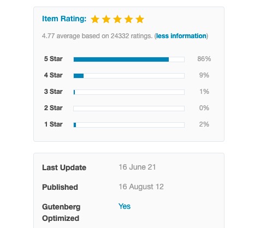The height and width of the screenshot is (228, 272).
Task: Click the '16 June 21' update date
Action: tap(137, 167)
